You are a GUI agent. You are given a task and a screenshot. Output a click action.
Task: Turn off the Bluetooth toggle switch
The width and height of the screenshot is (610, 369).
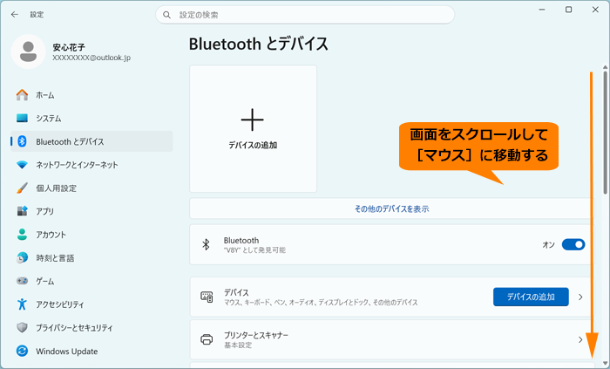[573, 244]
